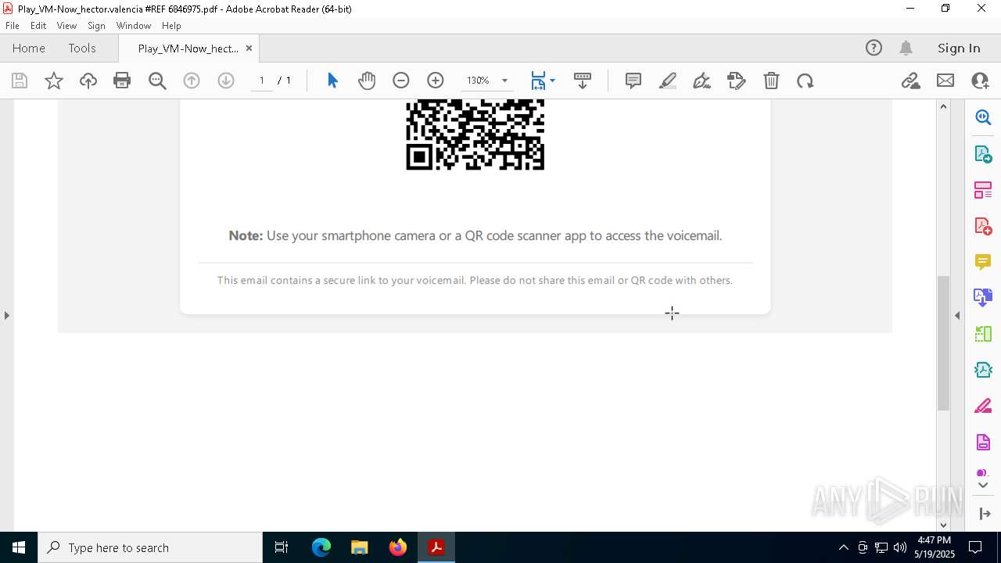Screen dimensions: 1001x563
Task: Click the share with others person icon
Action: tap(980, 81)
